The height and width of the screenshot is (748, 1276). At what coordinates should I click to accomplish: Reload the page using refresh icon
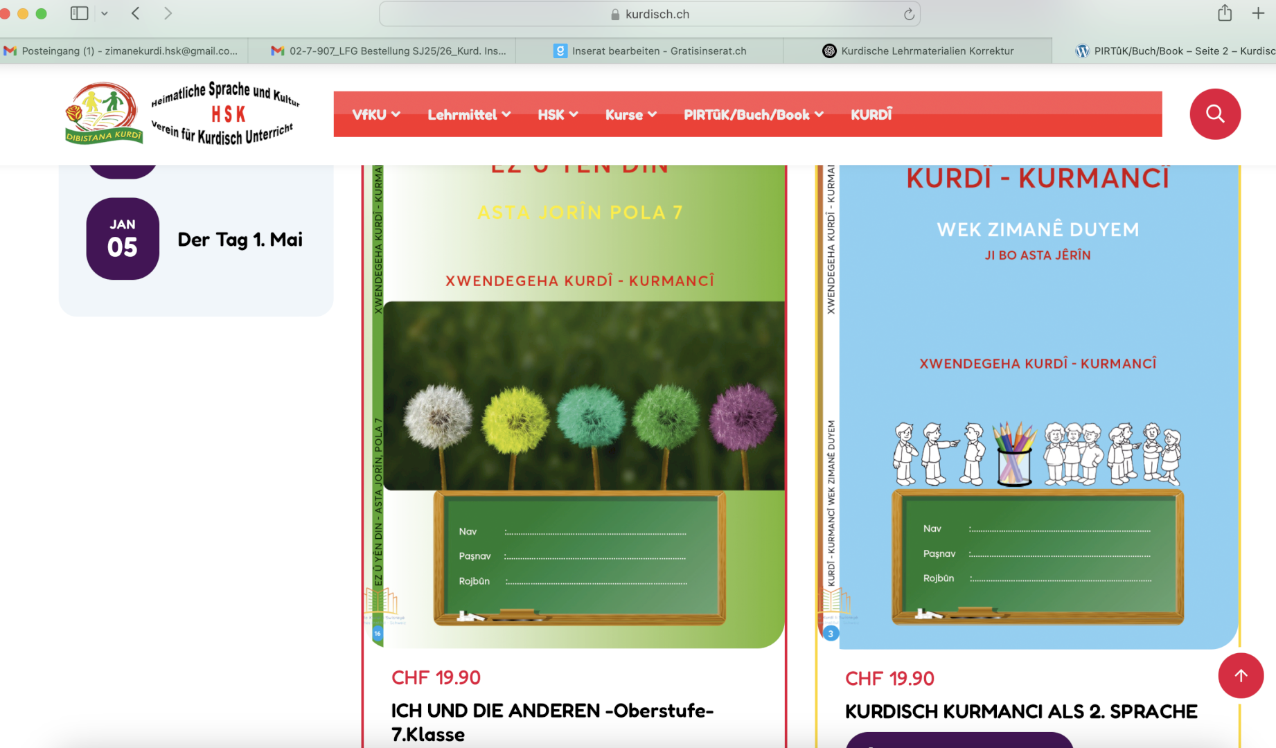tap(909, 14)
